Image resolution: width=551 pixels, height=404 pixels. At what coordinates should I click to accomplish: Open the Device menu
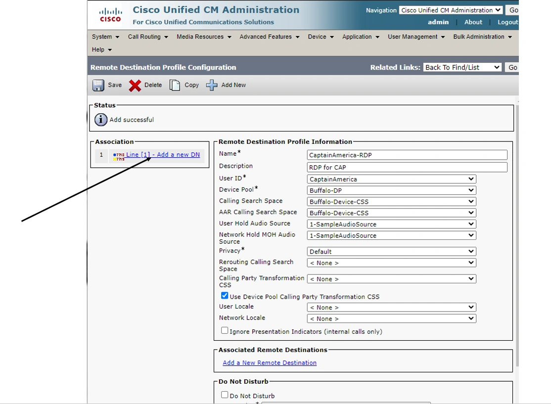point(321,37)
